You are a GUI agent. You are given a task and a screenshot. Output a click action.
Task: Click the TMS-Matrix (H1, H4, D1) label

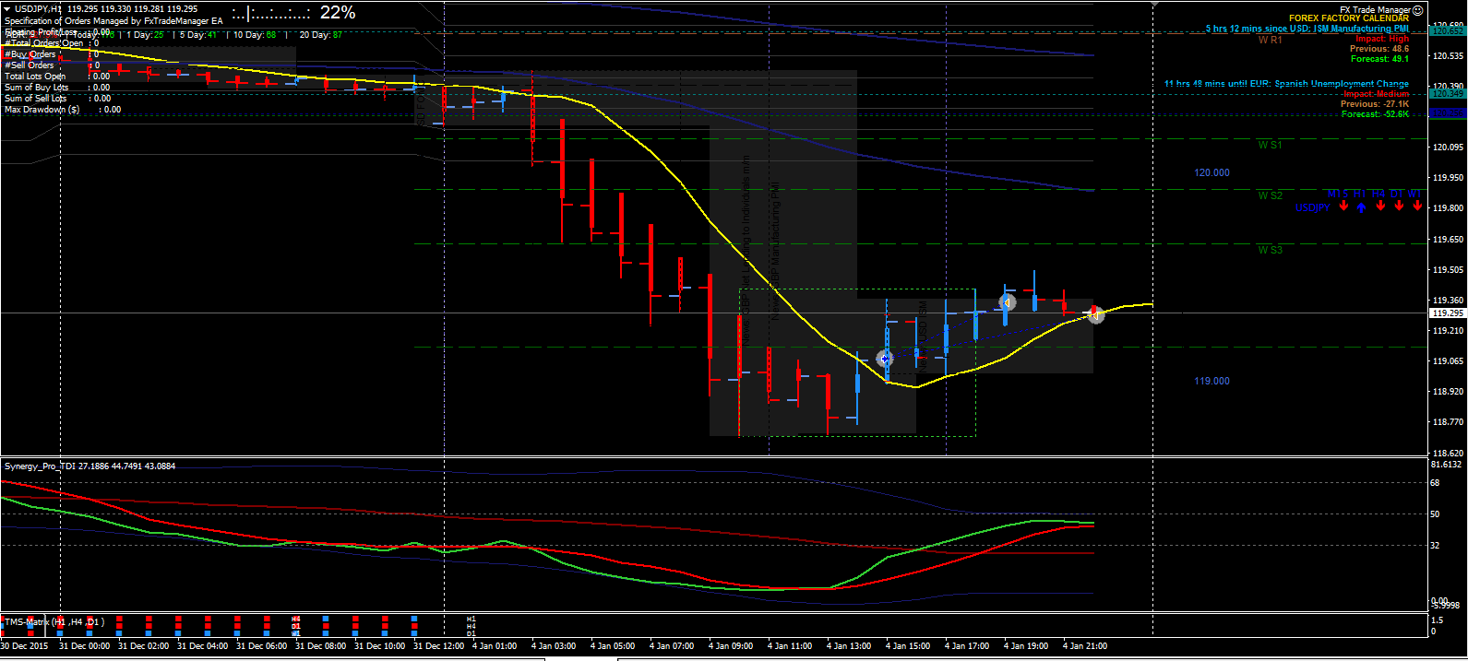(54, 622)
